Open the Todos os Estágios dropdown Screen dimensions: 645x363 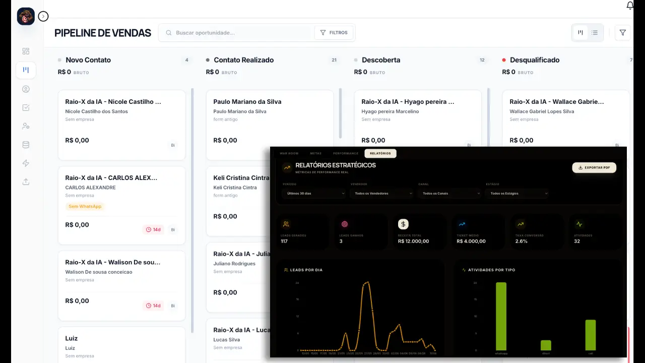517,193
